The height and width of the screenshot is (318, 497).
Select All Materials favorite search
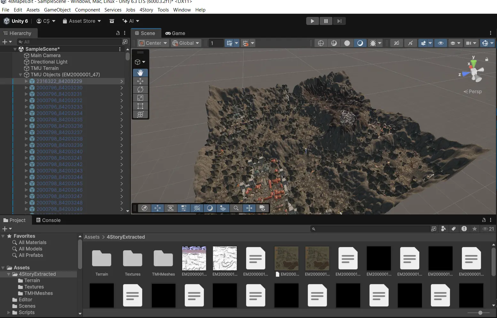[x=33, y=243]
